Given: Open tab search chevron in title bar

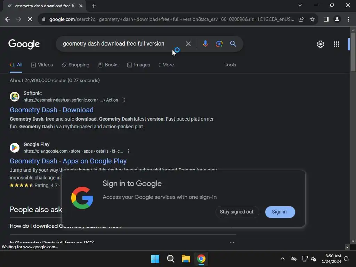Looking at the screenshot, I should 300,5.
